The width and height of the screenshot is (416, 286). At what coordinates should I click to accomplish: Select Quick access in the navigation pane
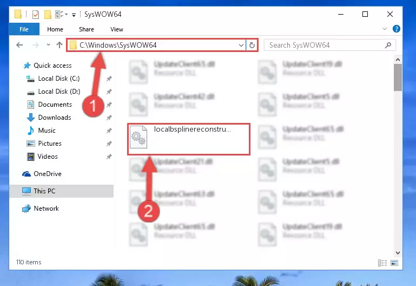point(52,66)
